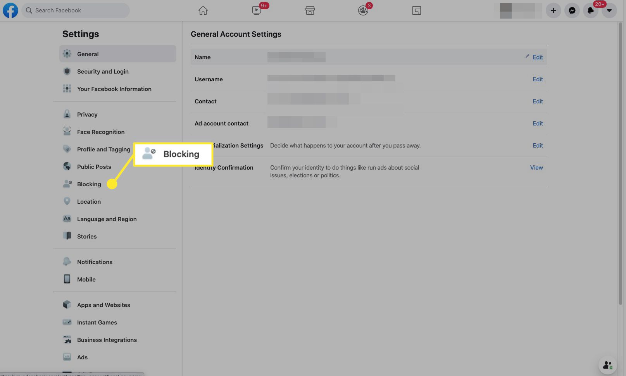
Task: Click the Search Facebook field
Action: point(76,10)
